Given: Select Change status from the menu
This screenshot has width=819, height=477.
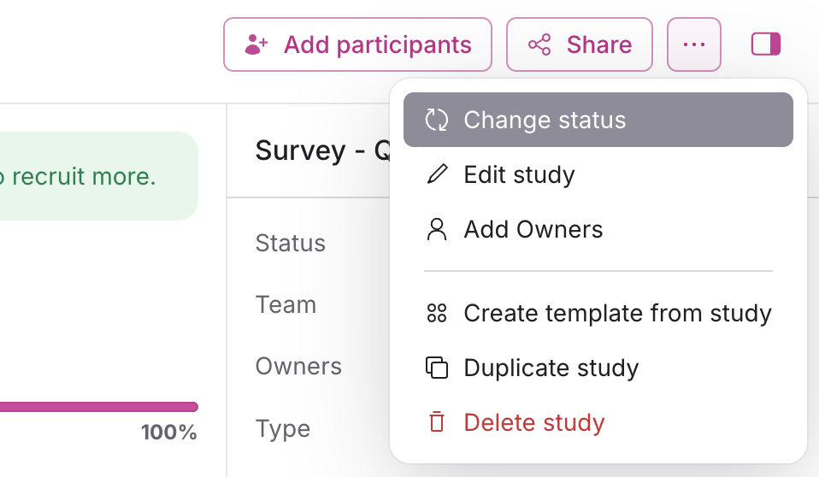Looking at the screenshot, I should point(545,121).
